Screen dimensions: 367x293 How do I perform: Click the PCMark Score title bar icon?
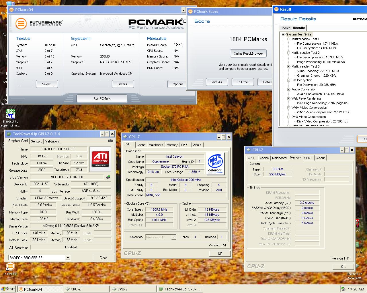coord(190,11)
